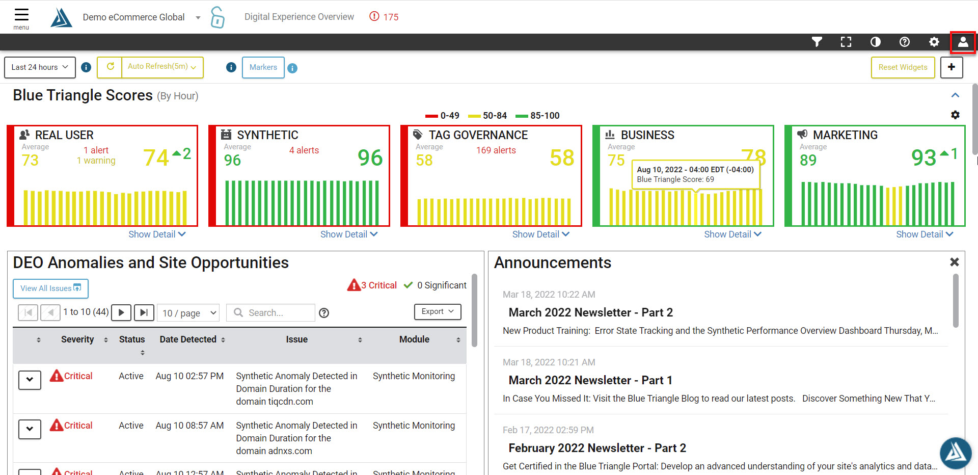
Task: Click the refresh icon button
Action: pos(110,67)
